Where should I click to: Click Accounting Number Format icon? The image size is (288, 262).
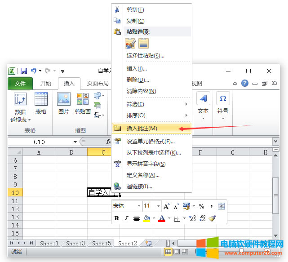[186, 206]
